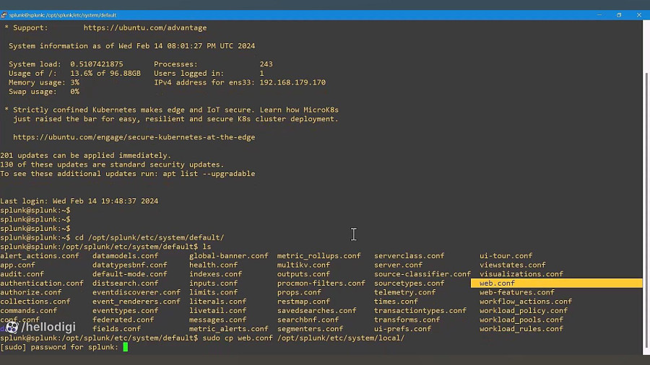Select sourcetypes.conf file name
The width and height of the screenshot is (650, 365).
click(409, 283)
